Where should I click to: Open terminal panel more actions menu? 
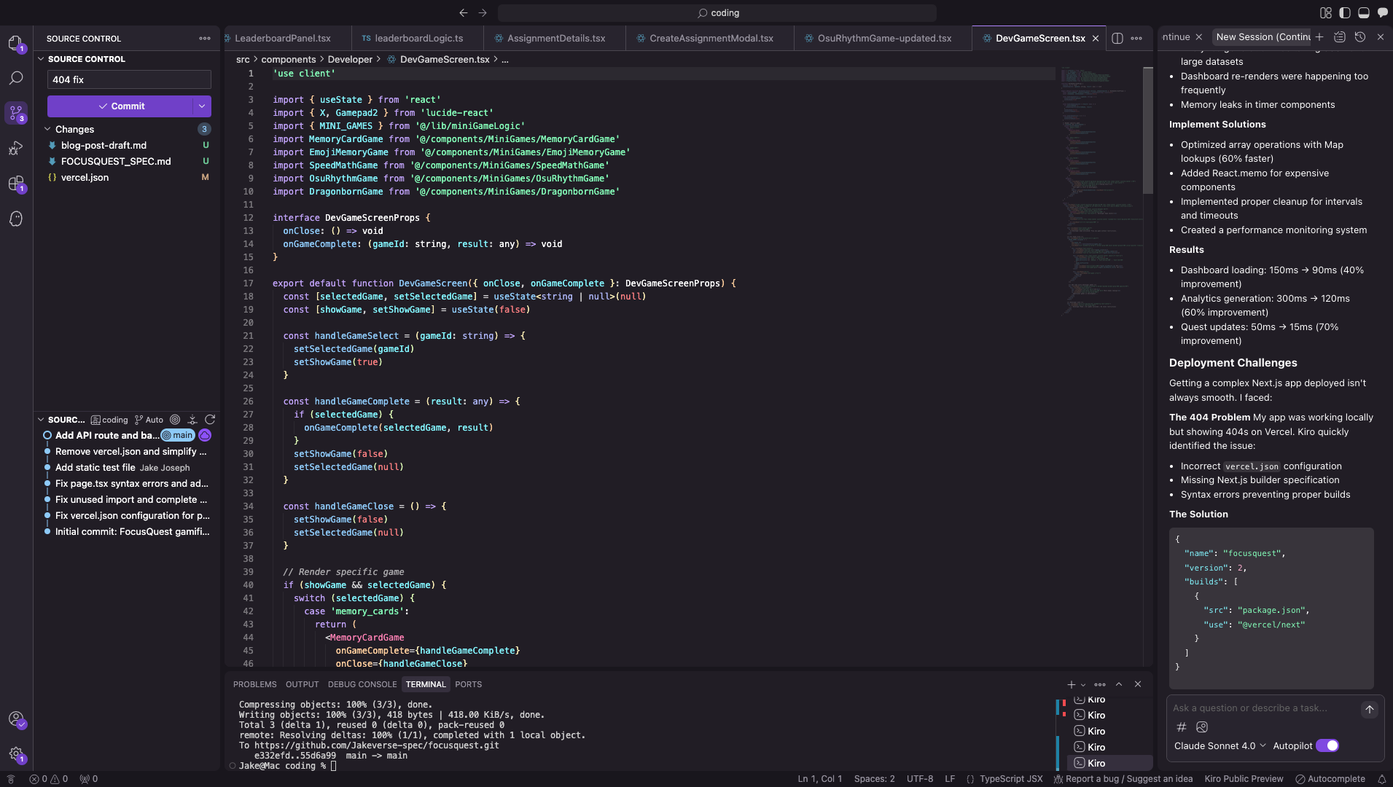tap(1100, 685)
